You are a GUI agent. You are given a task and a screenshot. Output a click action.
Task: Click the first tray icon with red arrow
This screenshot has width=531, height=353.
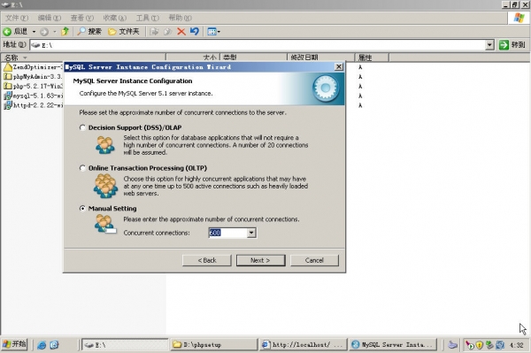tap(469, 345)
